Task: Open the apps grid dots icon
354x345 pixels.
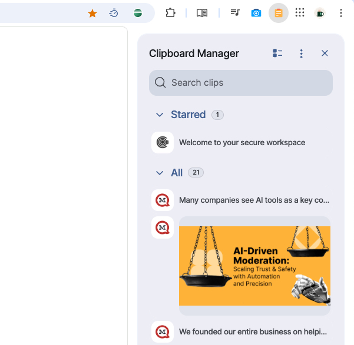Action: pos(300,12)
